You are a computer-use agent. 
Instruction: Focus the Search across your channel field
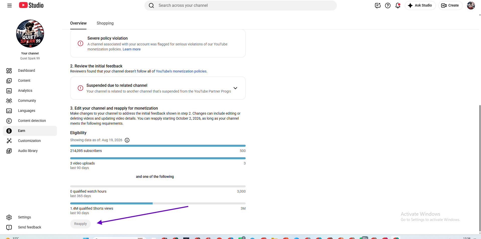pos(241,6)
